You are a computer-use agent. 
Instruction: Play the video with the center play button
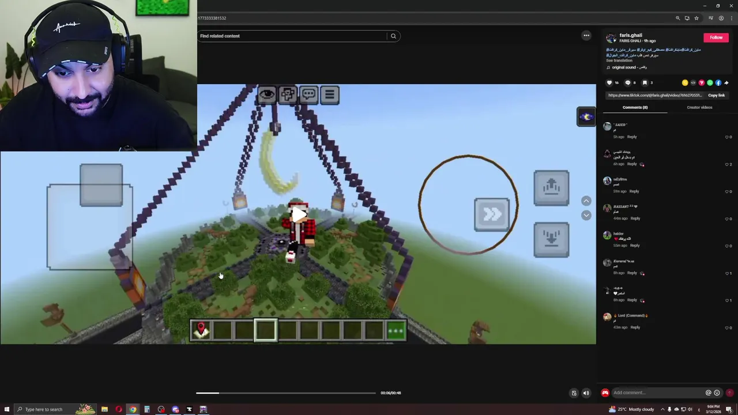coord(299,215)
